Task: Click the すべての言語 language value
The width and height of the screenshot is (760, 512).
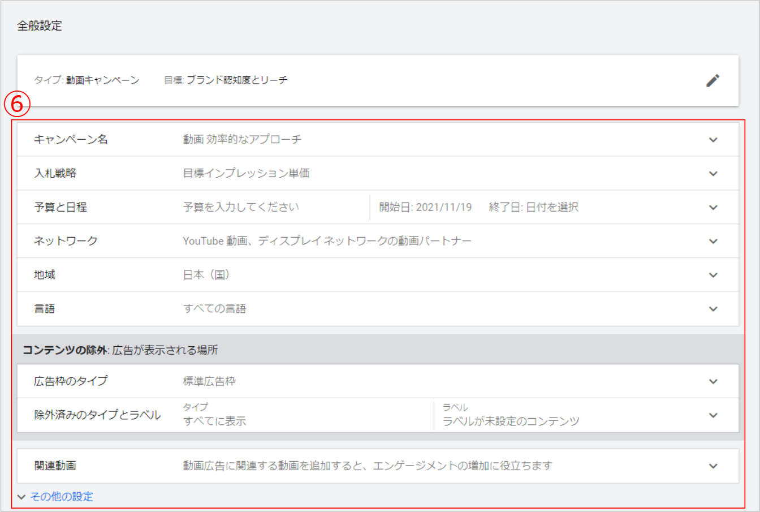Action: point(214,309)
